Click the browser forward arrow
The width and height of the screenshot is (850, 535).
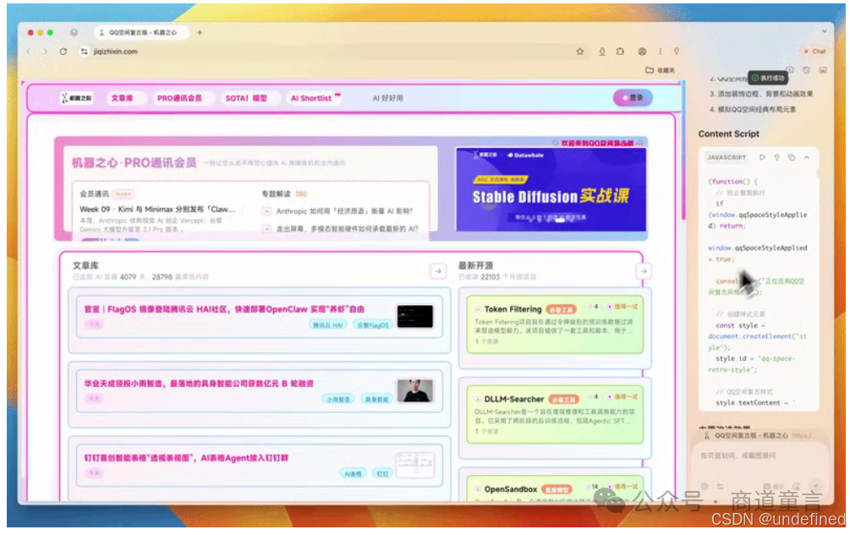pos(46,52)
